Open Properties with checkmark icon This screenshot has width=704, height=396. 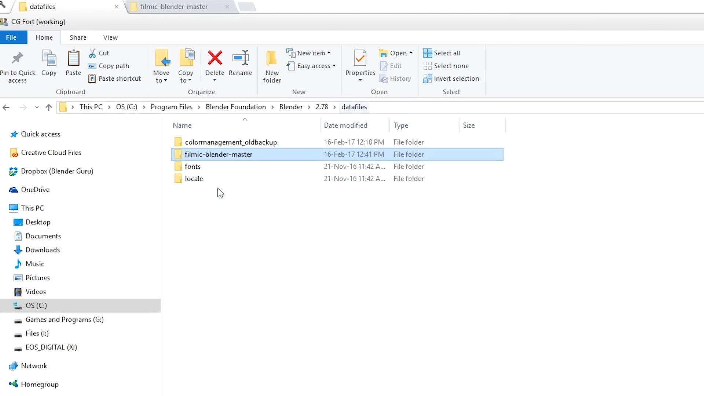click(x=360, y=59)
